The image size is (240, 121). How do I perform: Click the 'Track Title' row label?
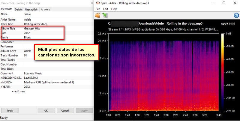click(7, 24)
